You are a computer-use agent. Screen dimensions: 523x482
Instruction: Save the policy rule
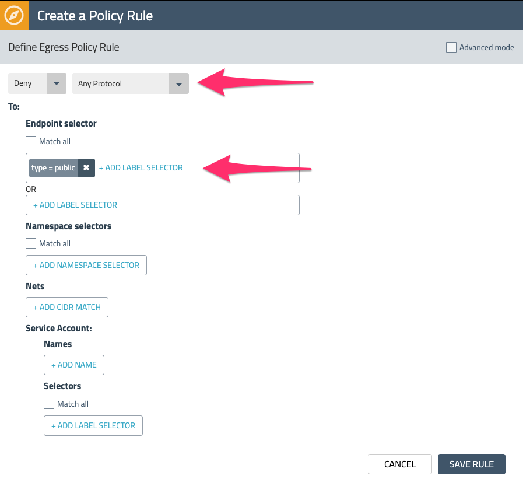(471, 464)
